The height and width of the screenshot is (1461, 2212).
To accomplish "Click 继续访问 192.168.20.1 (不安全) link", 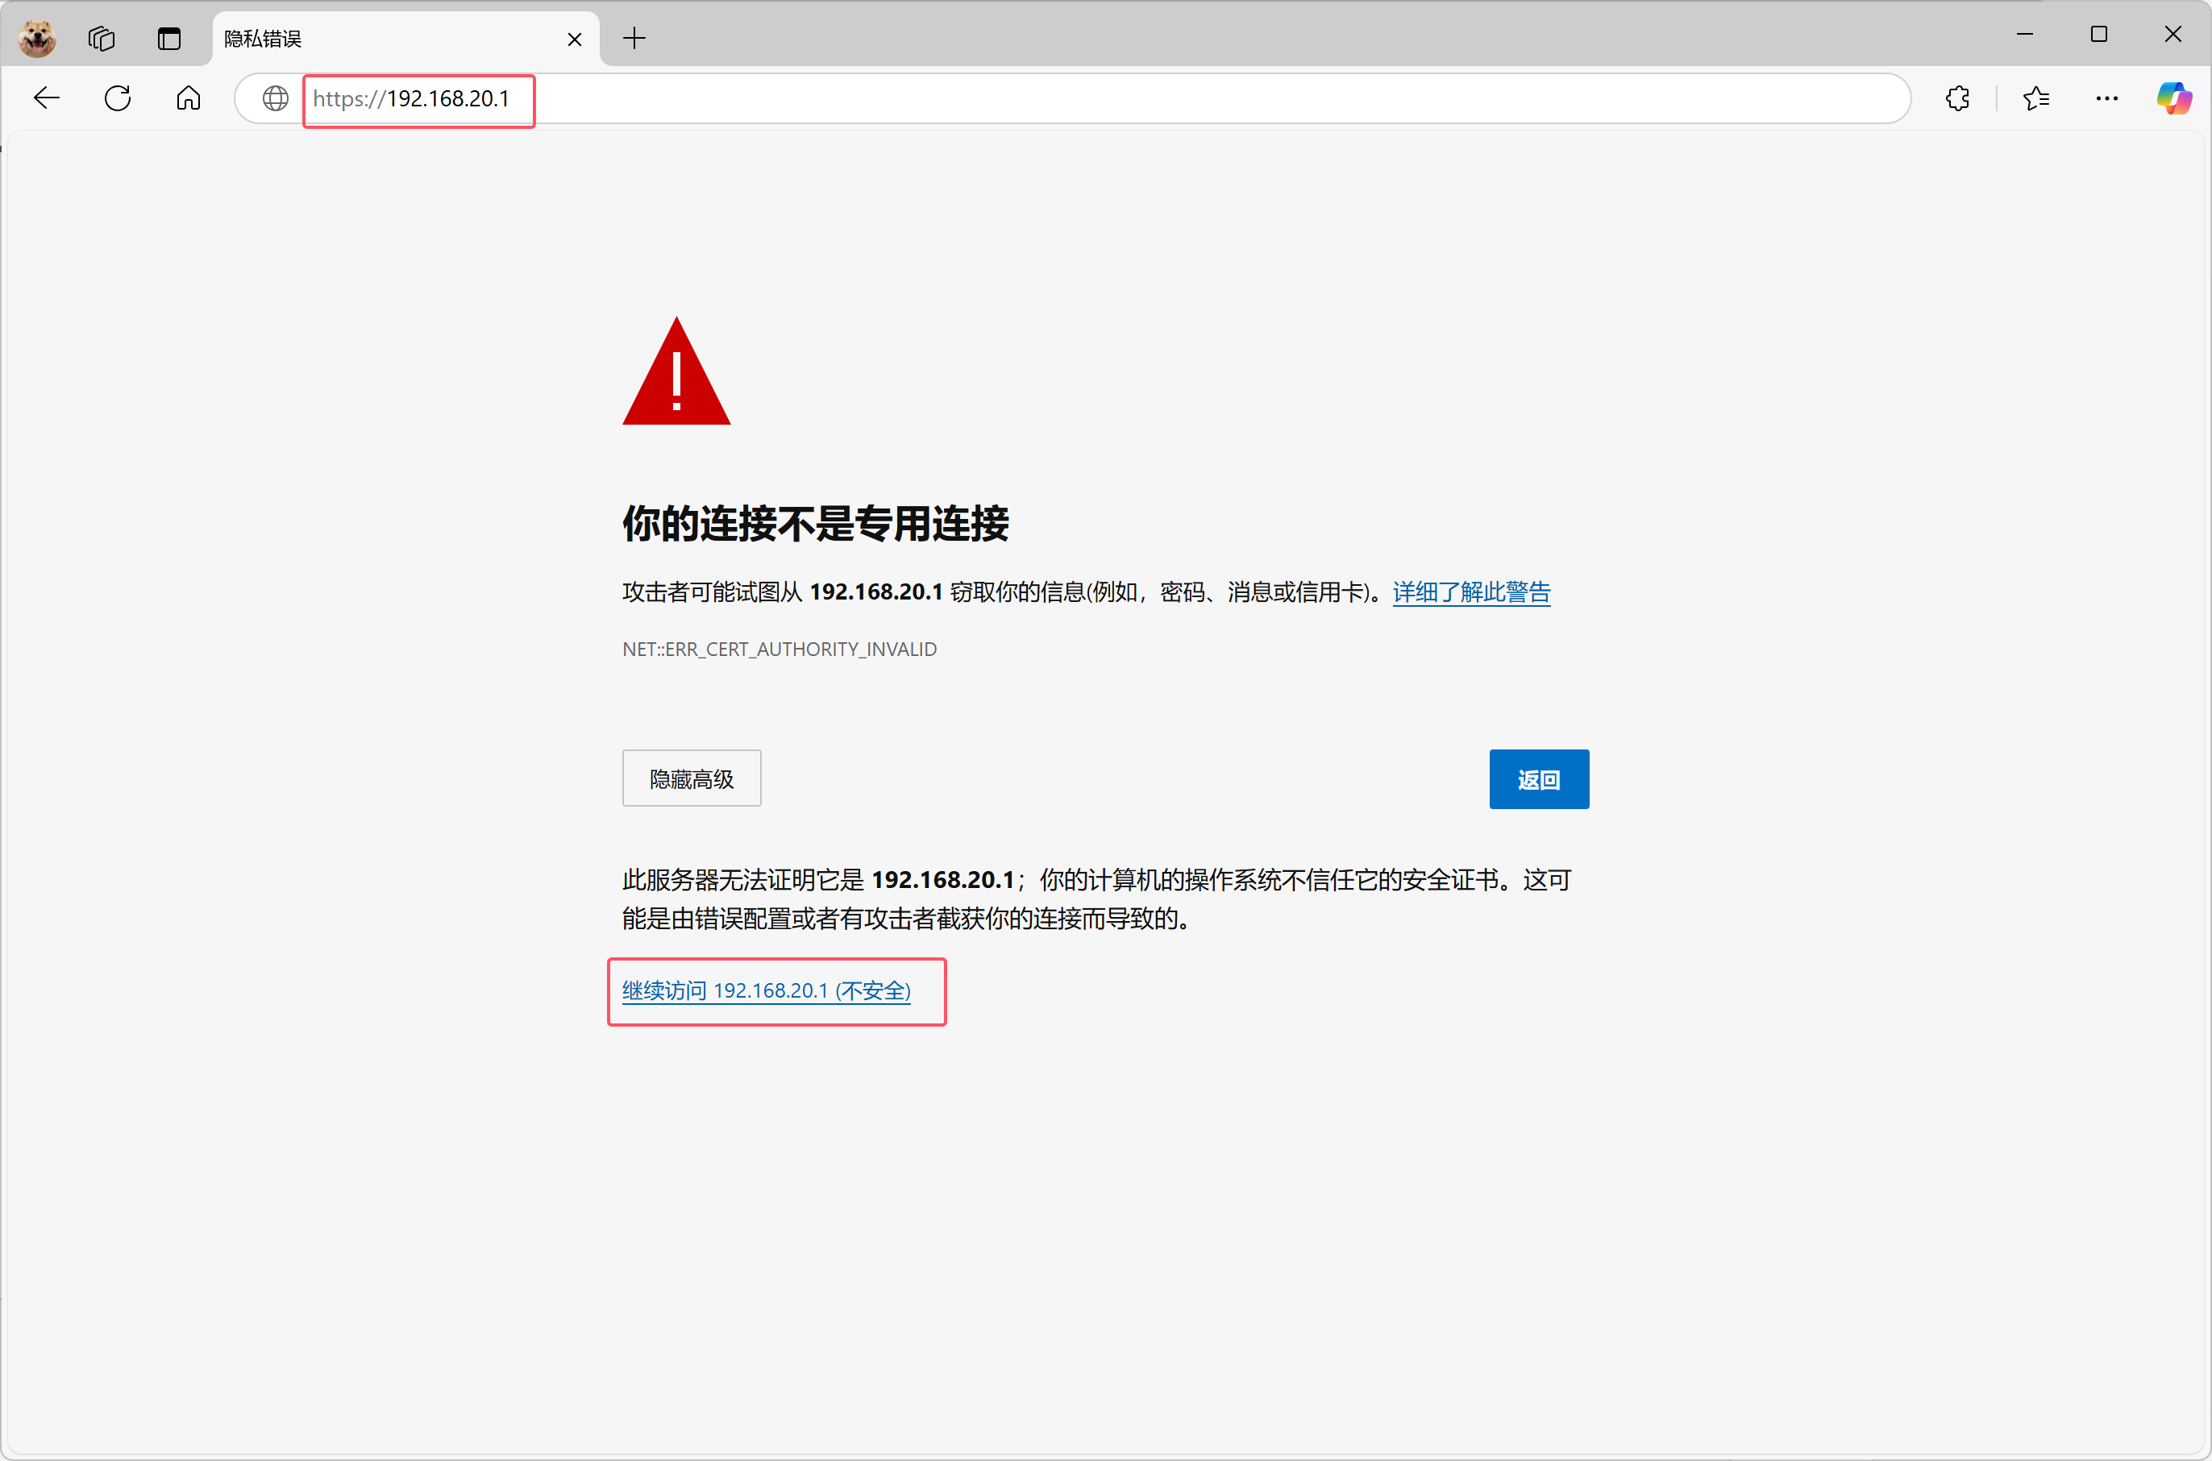I will [x=767, y=990].
